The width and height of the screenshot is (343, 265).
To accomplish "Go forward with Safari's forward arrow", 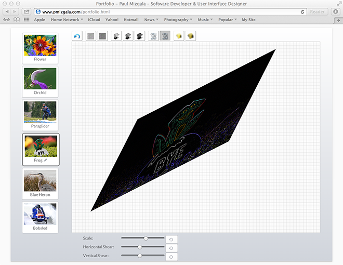I will (x=15, y=11).
